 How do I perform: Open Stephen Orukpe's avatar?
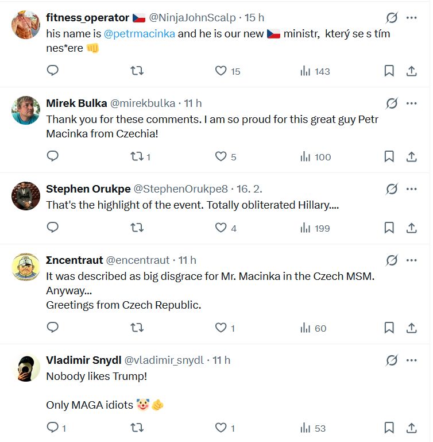(26, 197)
